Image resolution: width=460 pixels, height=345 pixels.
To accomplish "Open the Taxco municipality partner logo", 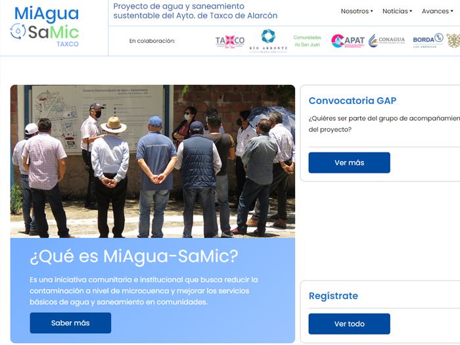I will tap(230, 41).
